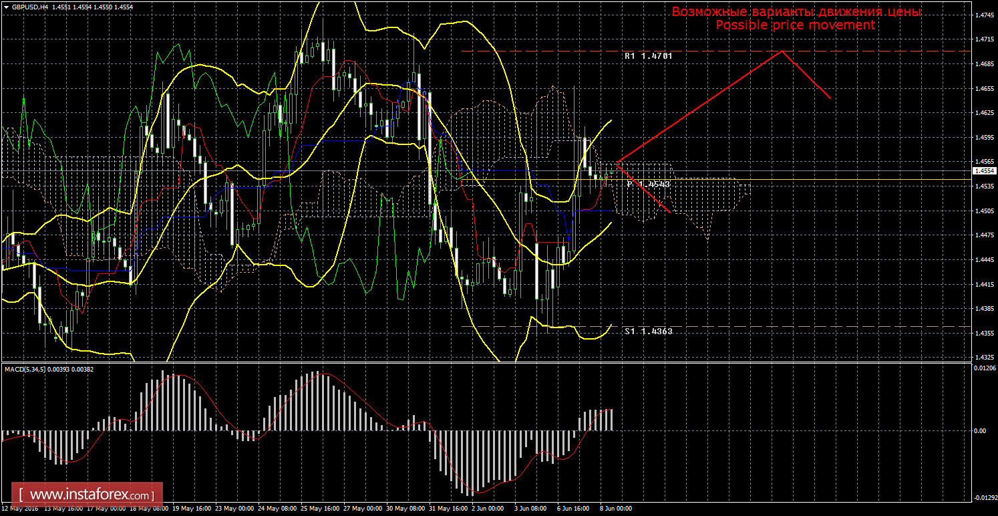Click MACD scale value 0.01206

pos(985,368)
